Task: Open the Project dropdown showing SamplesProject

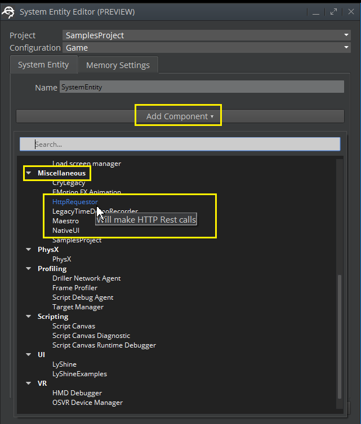Action: coord(207,35)
